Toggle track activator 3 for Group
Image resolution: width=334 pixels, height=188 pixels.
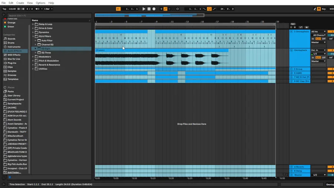click(x=331, y=69)
